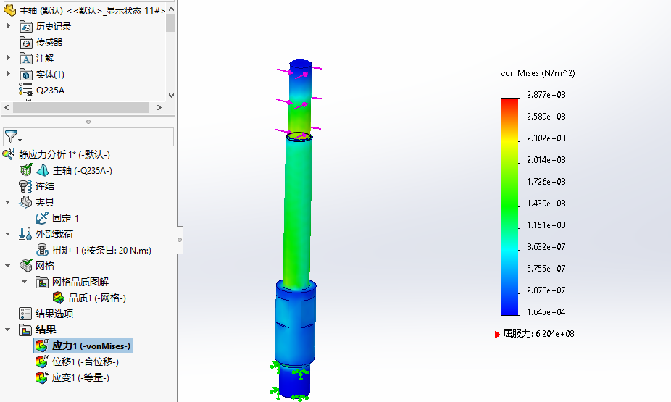
Task: Select the 传感器 tree item
Action: coord(49,42)
